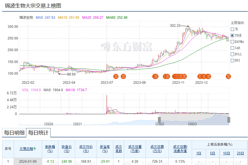Click the 5日 column header link

[x=213, y=153]
